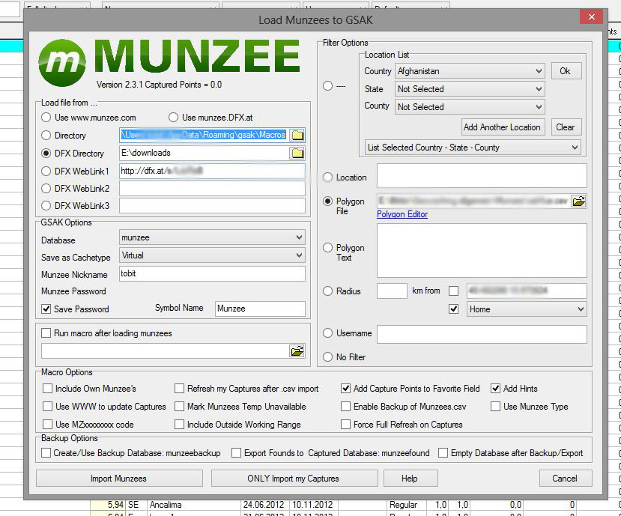Close the Load Munzees to GSAK dialog
Viewport: 621px width, 516px height.
pyautogui.click(x=591, y=16)
